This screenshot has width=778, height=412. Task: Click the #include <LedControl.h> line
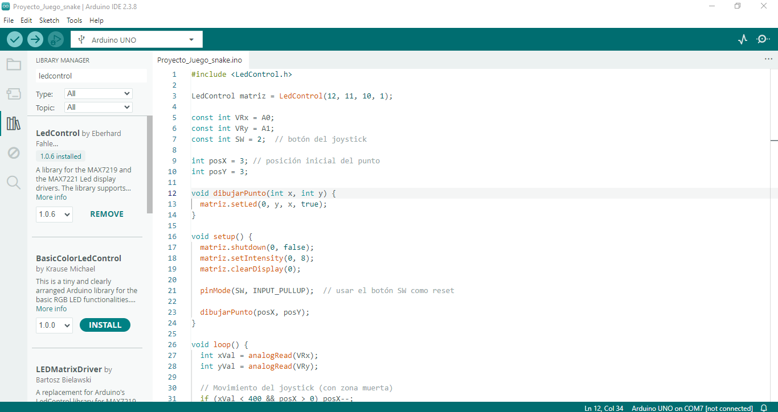[x=241, y=74]
